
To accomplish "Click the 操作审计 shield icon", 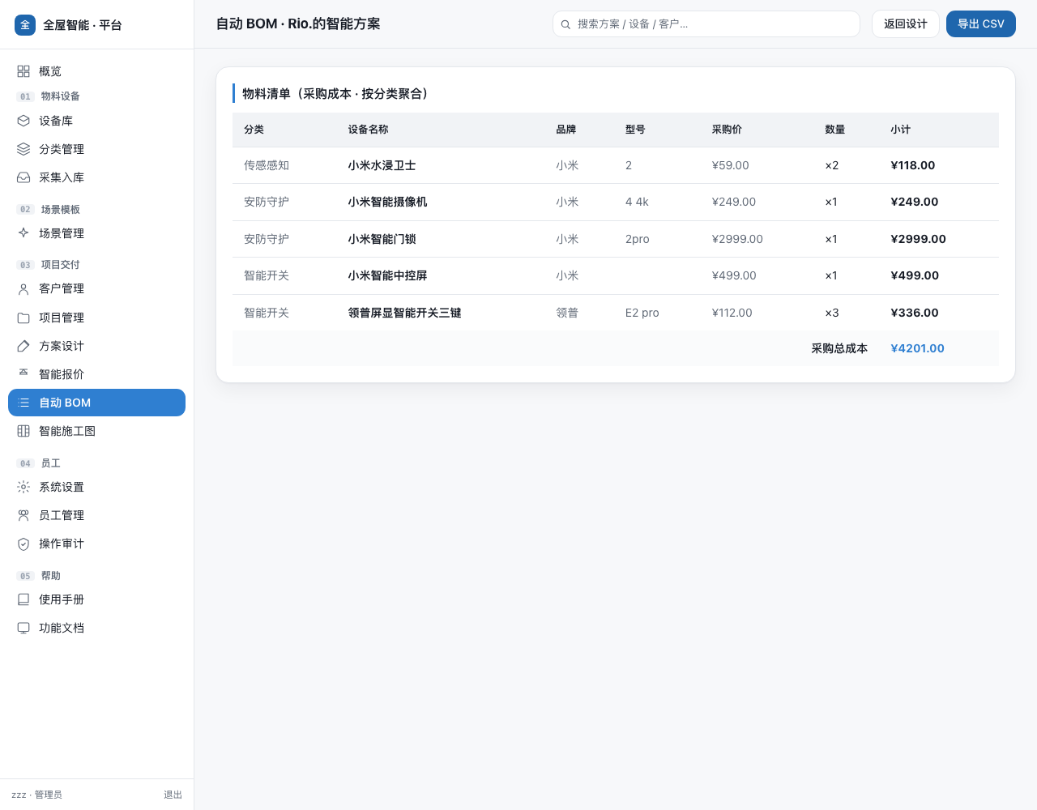I will (x=23, y=544).
